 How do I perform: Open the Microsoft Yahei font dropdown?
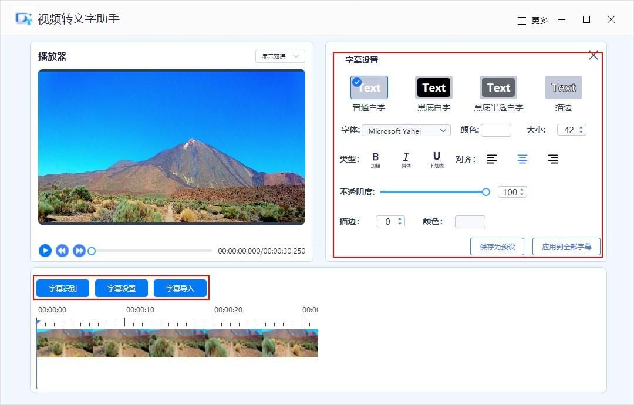pos(406,130)
